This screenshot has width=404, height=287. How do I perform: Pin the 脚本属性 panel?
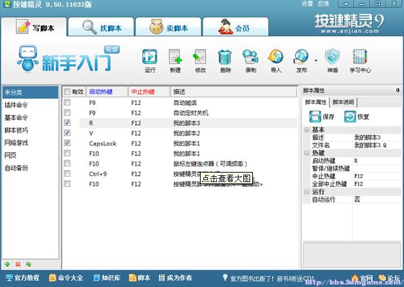pyautogui.click(x=398, y=90)
